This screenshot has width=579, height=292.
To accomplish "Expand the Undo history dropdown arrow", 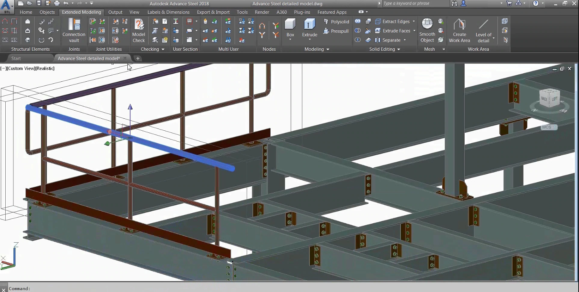I will pyautogui.click(x=72, y=3).
